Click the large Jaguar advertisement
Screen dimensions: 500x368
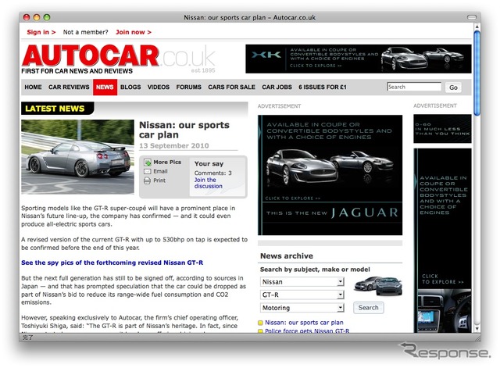[x=330, y=175]
